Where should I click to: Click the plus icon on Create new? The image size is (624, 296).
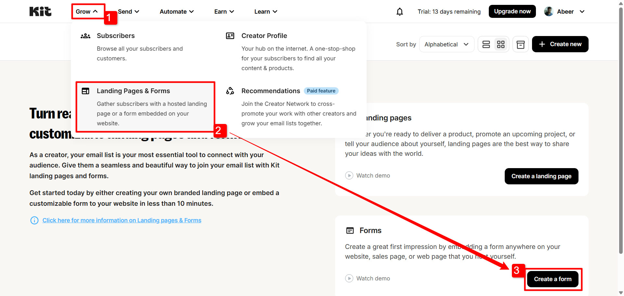(542, 44)
